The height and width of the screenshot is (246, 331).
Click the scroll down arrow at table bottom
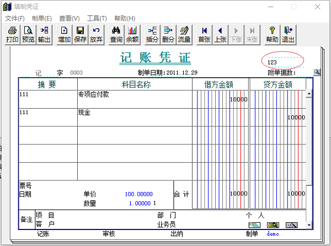click(x=309, y=225)
